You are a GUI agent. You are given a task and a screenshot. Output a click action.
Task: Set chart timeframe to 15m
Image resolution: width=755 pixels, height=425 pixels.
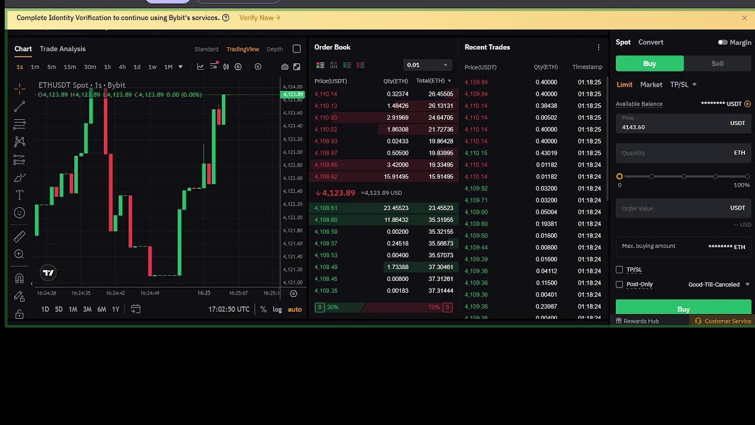[x=70, y=67]
